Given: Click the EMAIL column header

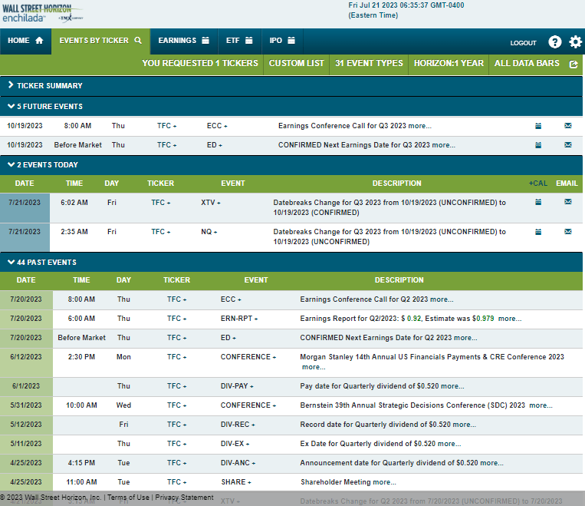Looking at the screenshot, I should 567,184.
